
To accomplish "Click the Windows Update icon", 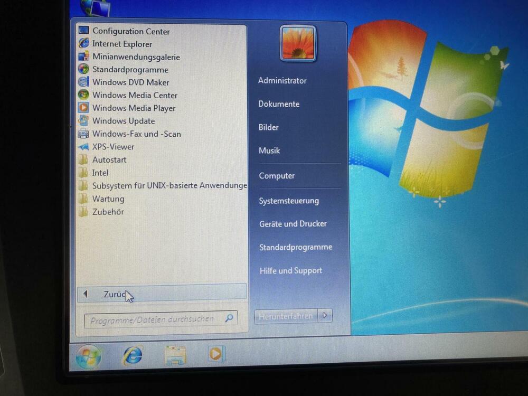I will pyautogui.click(x=83, y=120).
